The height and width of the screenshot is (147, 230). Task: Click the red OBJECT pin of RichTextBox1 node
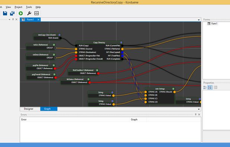point(98,73)
